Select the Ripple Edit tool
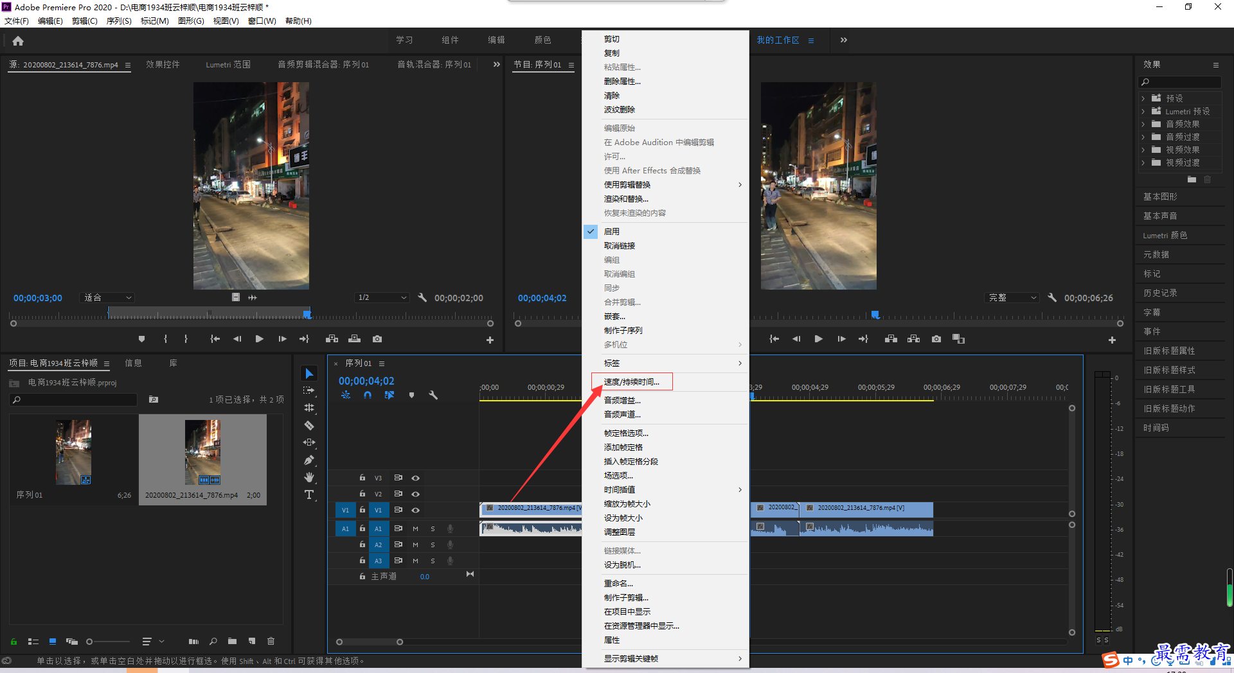This screenshot has height=673, width=1234. [309, 408]
